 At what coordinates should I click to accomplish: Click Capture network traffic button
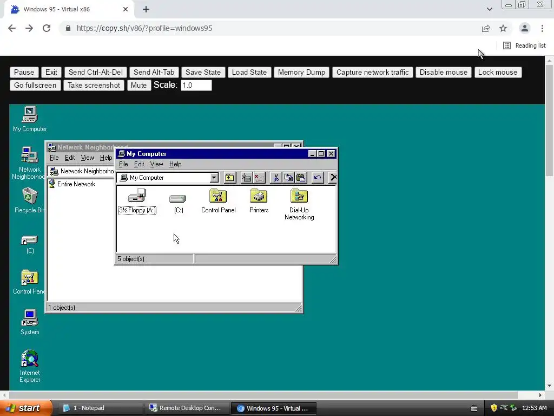(x=372, y=72)
